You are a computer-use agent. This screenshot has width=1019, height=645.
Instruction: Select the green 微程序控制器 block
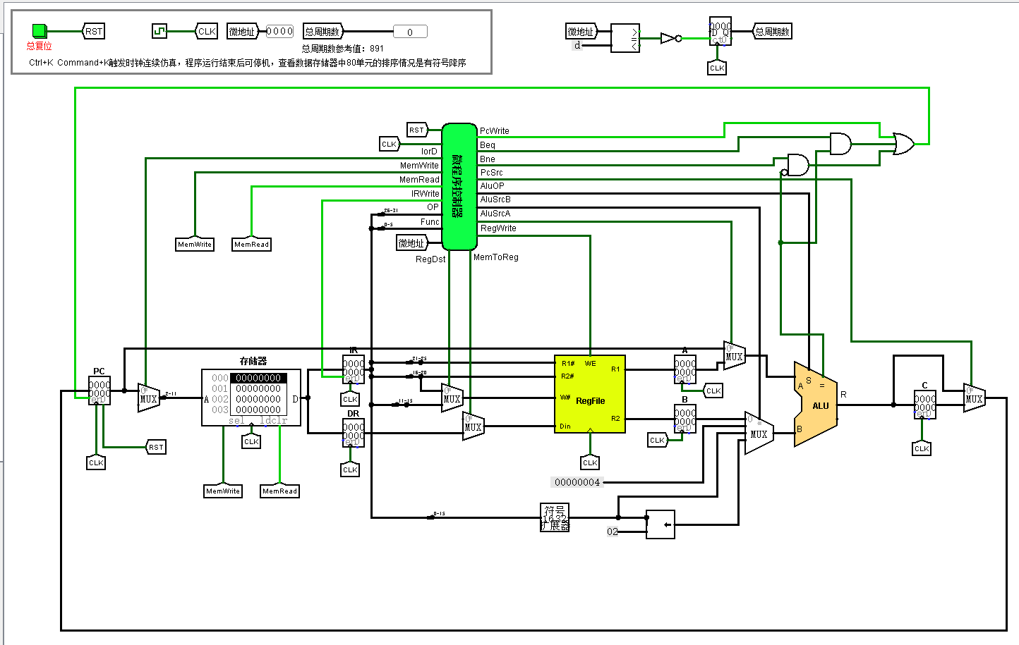459,187
